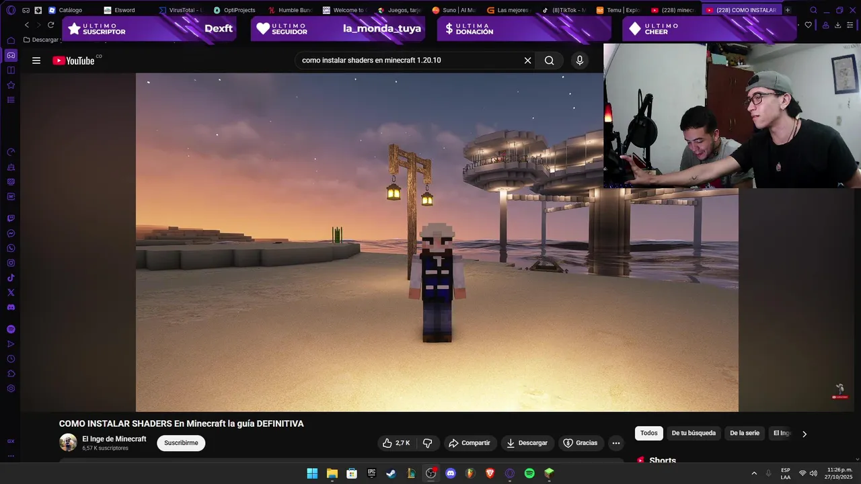Open TikTok in the sidebar

(x=11, y=278)
